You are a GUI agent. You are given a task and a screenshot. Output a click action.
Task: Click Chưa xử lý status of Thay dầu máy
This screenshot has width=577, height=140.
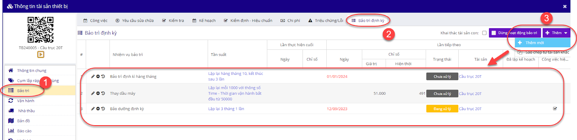pos(442,94)
